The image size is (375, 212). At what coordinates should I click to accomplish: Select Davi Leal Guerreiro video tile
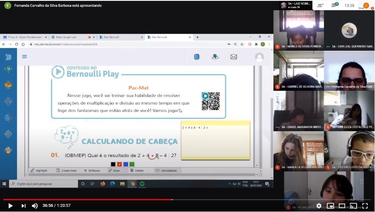tap(349, 30)
